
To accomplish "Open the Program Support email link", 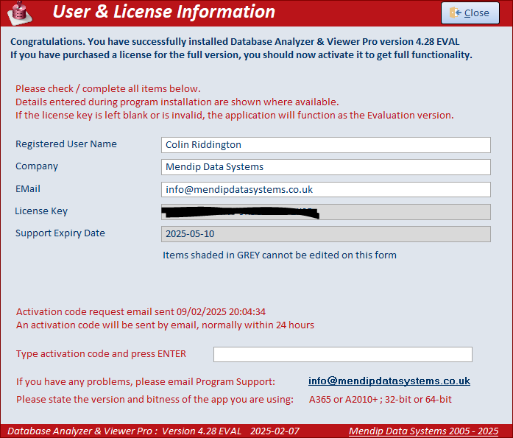I will point(389,381).
